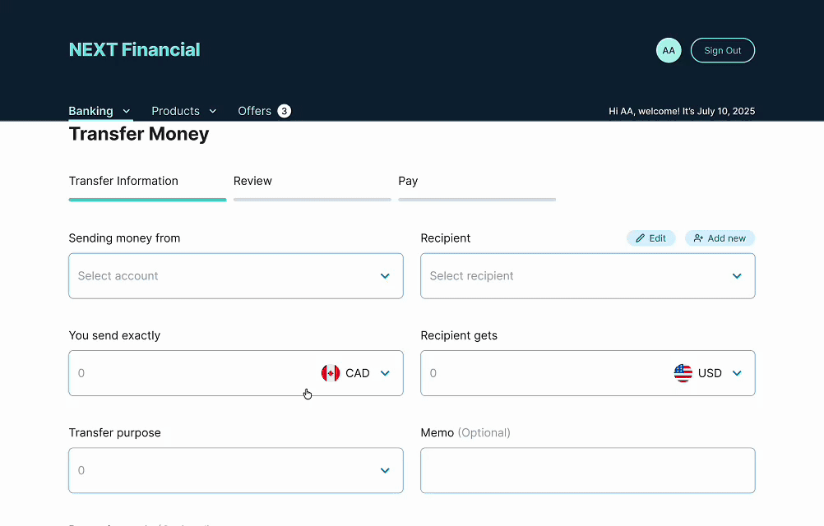Image resolution: width=824 pixels, height=526 pixels.
Task: Click the NEXT Financial logo
Action: click(x=134, y=49)
